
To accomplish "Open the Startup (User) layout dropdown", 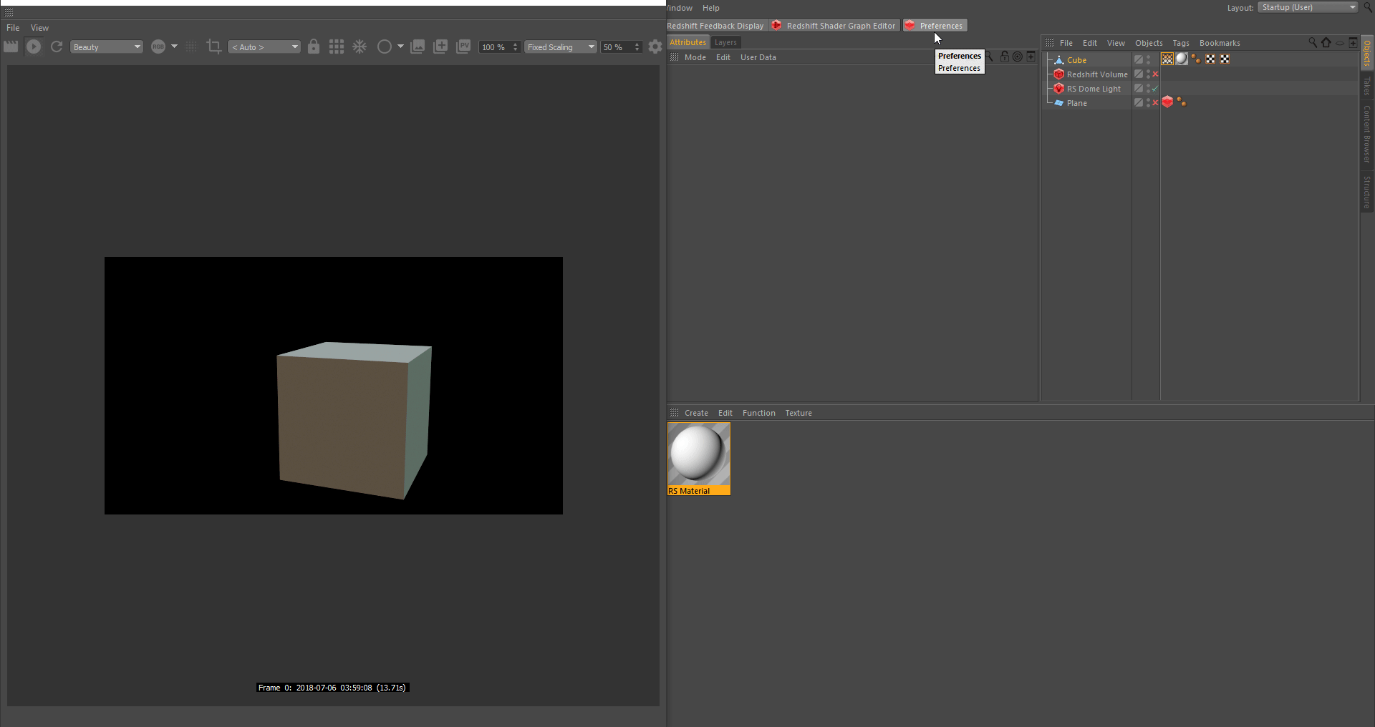I will [x=1308, y=7].
